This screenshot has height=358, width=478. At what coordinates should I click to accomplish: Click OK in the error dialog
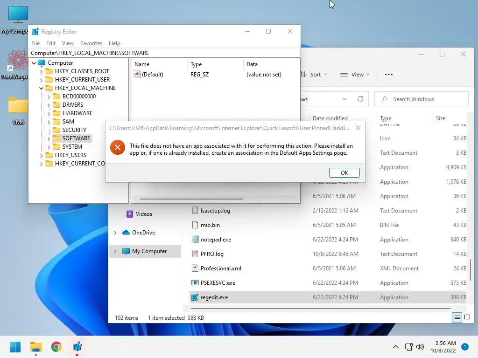coord(344,172)
